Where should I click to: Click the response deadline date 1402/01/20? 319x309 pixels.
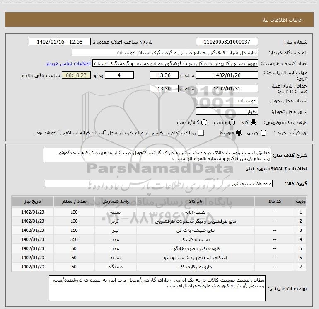coord(227,75)
